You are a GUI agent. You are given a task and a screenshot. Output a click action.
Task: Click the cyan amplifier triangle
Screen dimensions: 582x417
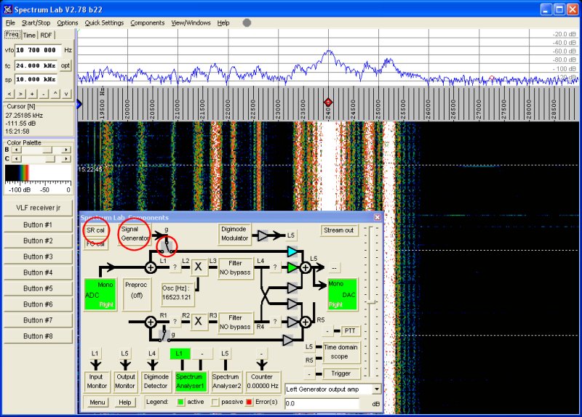[x=292, y=251]
